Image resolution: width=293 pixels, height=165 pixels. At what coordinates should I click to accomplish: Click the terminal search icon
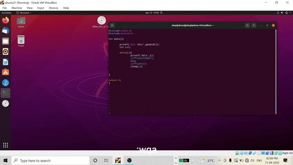tap(247, 25)
